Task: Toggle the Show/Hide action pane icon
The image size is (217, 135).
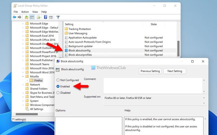Action: tap(51, 17)
